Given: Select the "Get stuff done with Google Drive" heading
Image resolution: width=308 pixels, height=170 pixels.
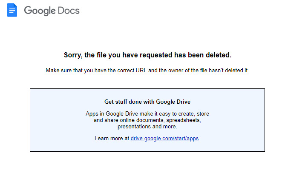Looking at the screenshot, I should pos(147,102).
